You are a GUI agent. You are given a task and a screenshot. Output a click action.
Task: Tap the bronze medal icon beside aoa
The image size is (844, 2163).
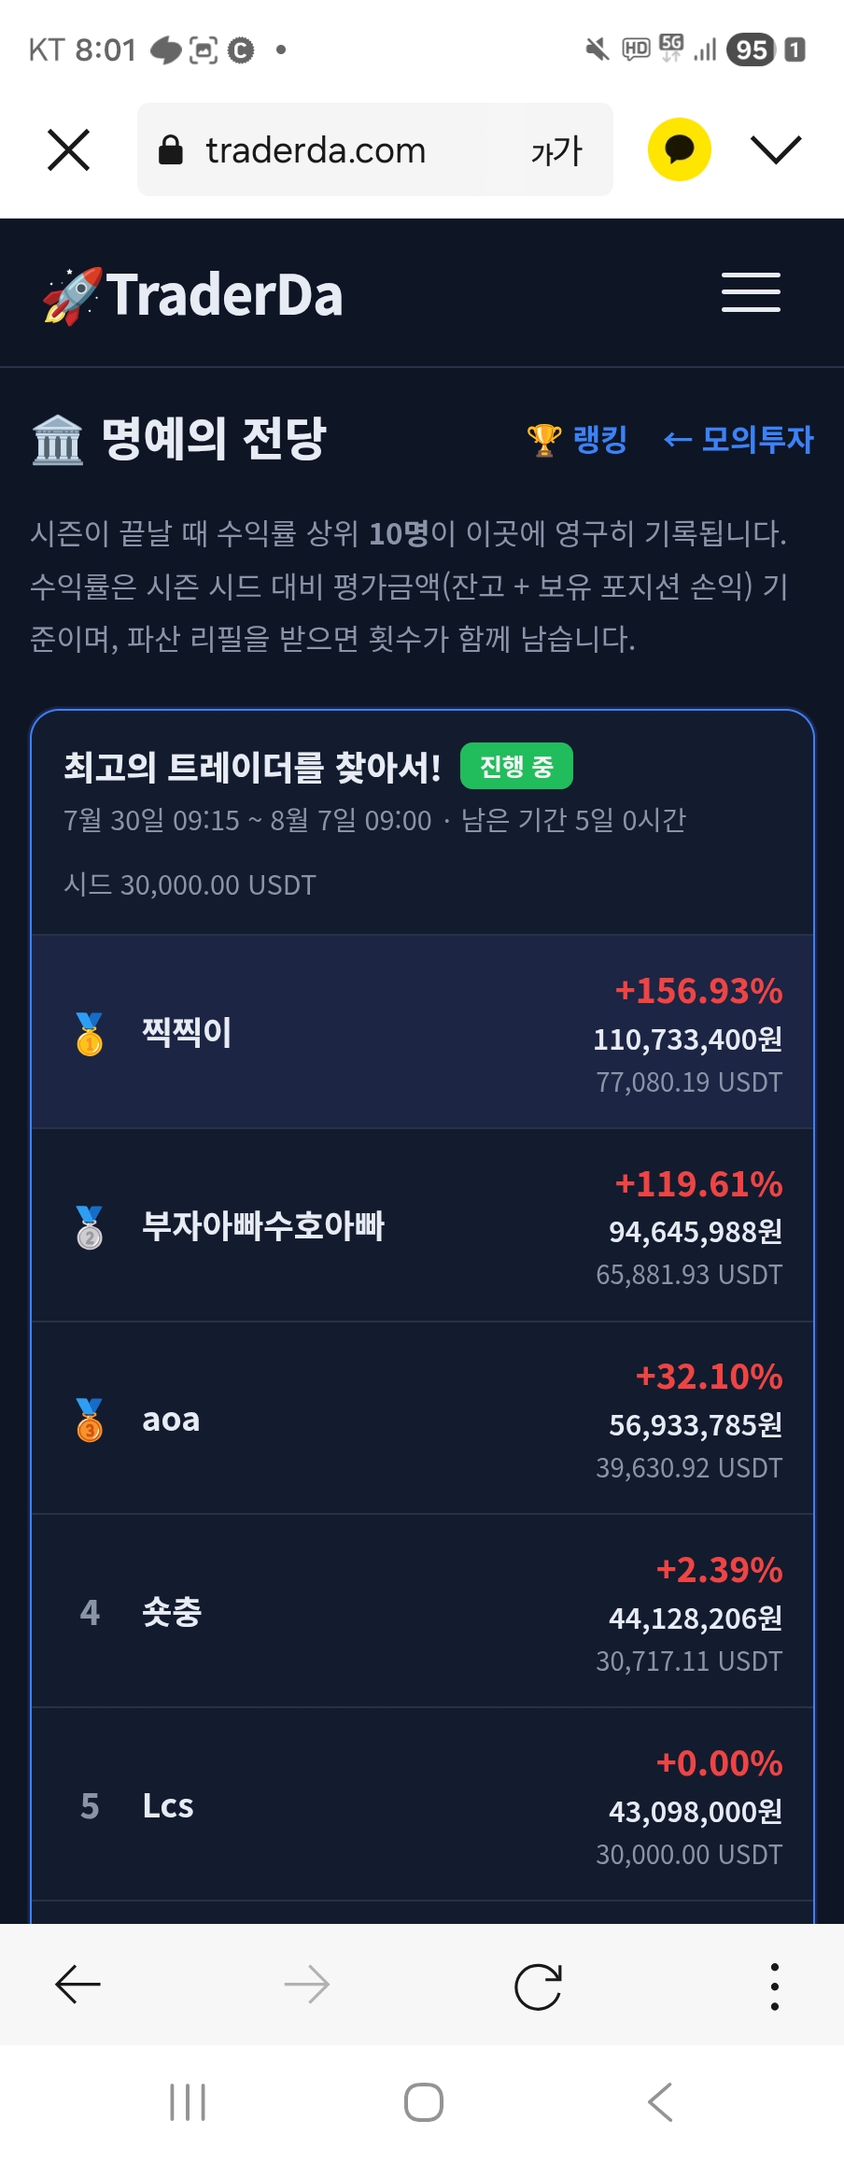pyautogui.click(x=90, y=1420)
